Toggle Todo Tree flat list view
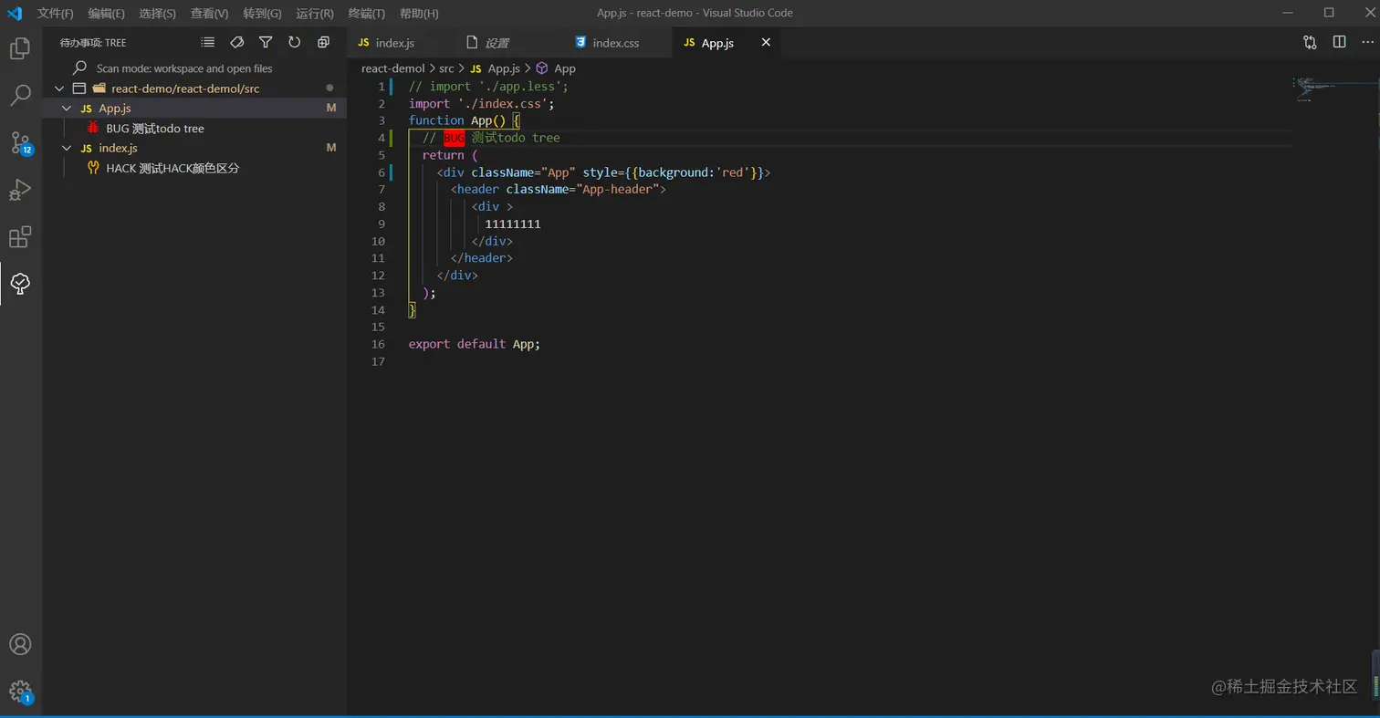Image resolution: width=1380 pixels, height=718 pixels. pyautogui.click(x=208, y=43)
